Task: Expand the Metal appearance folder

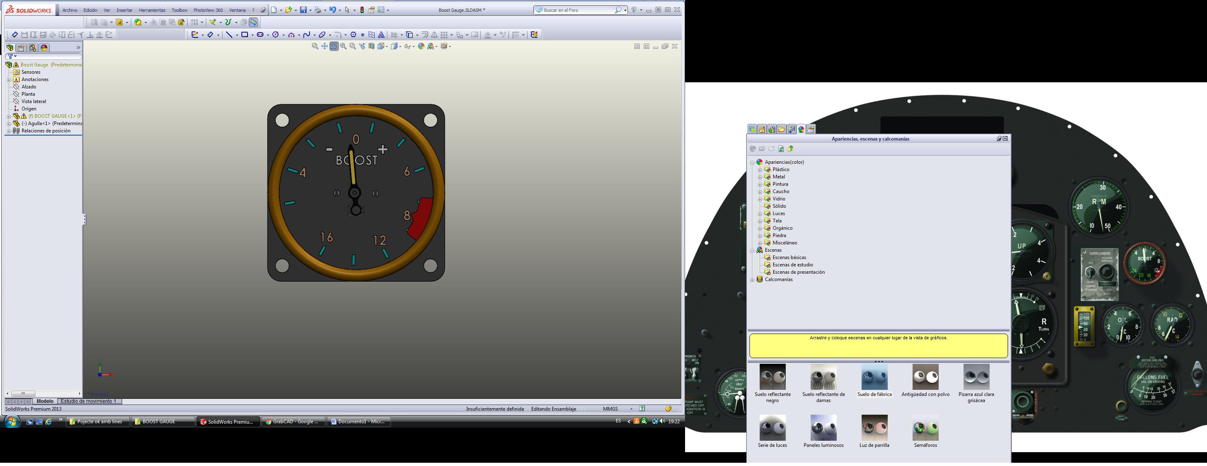Action: pos(760,177)
